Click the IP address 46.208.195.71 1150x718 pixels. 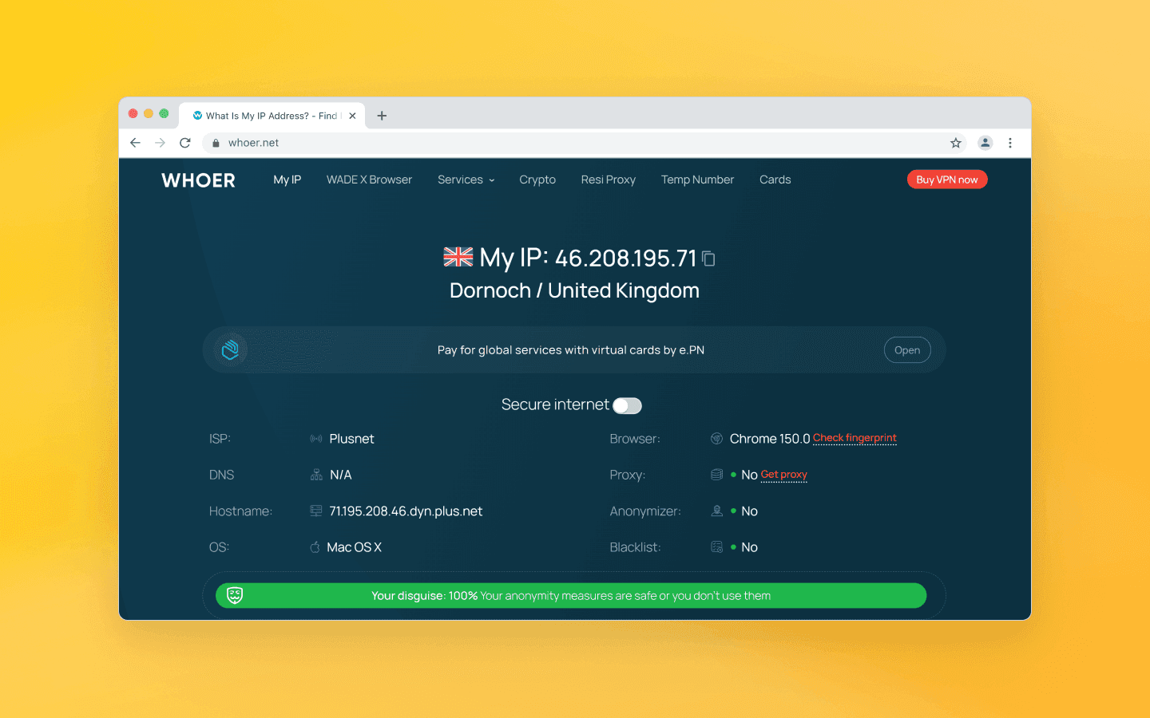[626, 258]
